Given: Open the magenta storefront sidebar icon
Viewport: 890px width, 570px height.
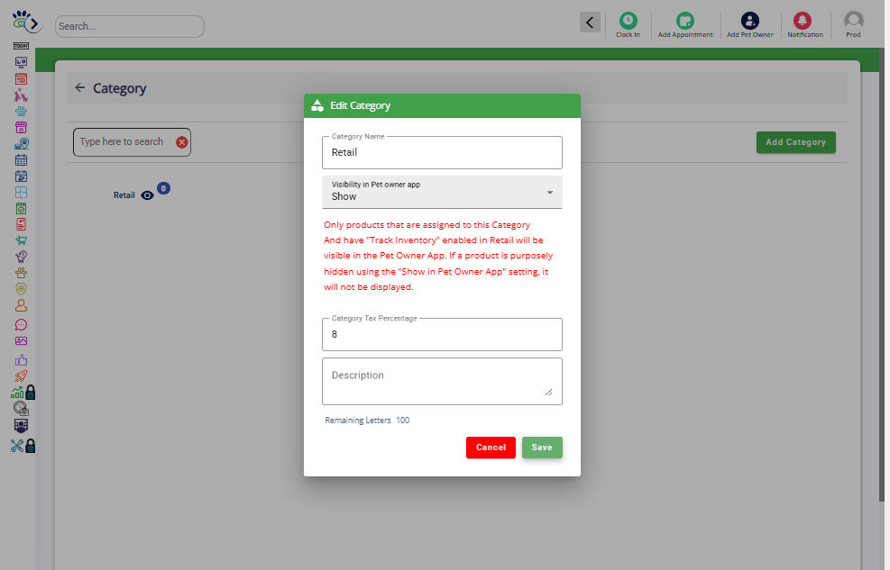Looking at the screenshot, I should [x=21, y=127].
